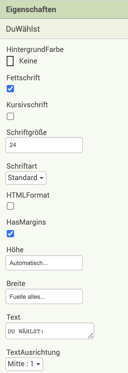The image size is (128, 373).
Task: Click the HTMLFormat property label
Action: [x=28, y=195]
